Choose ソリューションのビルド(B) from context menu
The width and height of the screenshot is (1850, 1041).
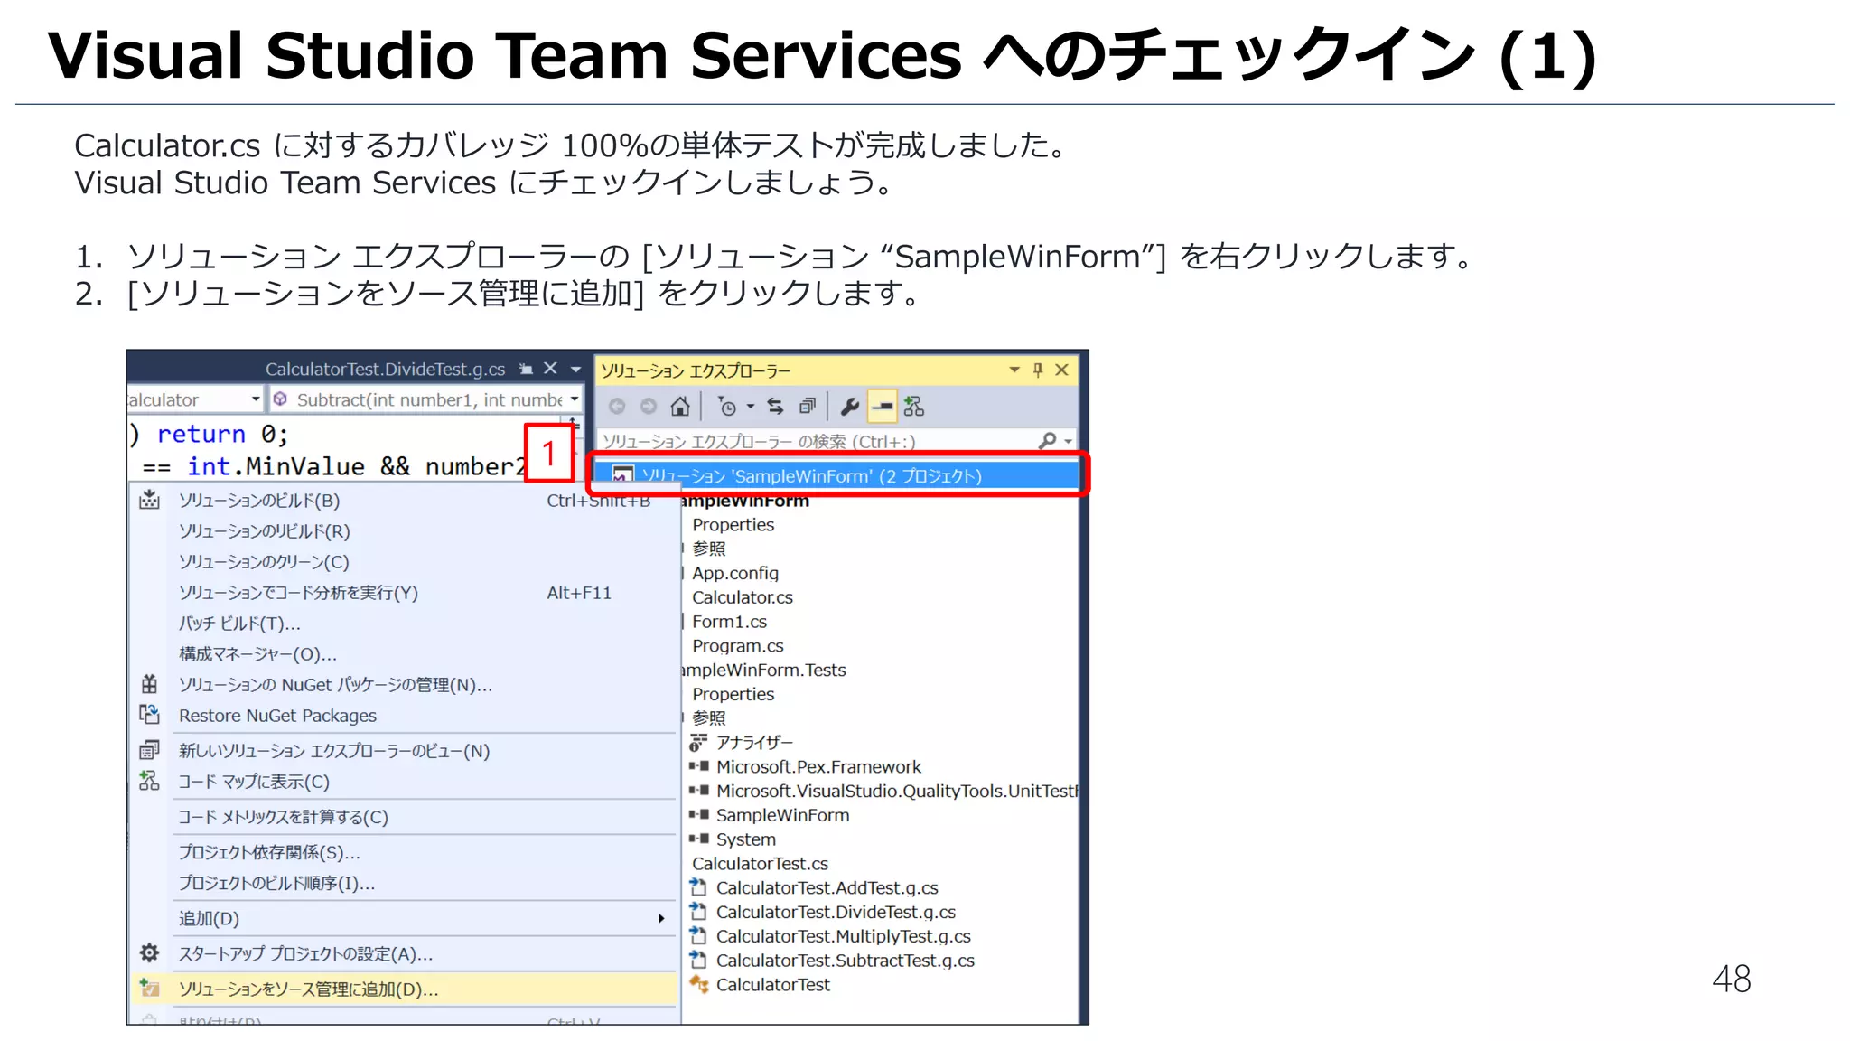pos(404,501)
